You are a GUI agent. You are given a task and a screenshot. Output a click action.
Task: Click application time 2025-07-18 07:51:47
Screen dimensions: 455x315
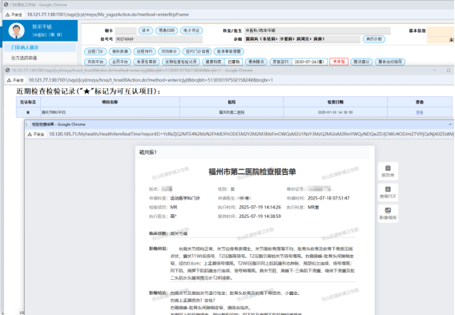click(x=328, y=198)
